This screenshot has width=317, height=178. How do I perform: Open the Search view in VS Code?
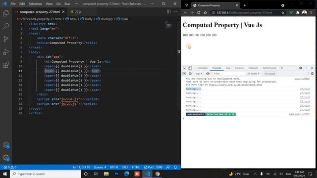point(6,26)
